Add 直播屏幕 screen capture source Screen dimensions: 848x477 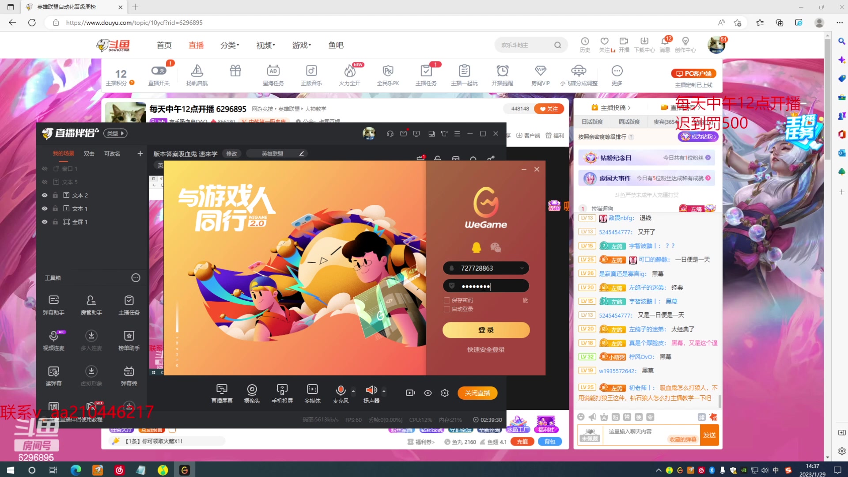pyautogui.click(x=222, y=393)
